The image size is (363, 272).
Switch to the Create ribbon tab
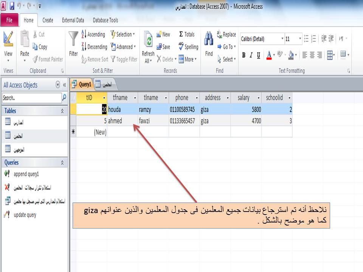tap(48, 20)
